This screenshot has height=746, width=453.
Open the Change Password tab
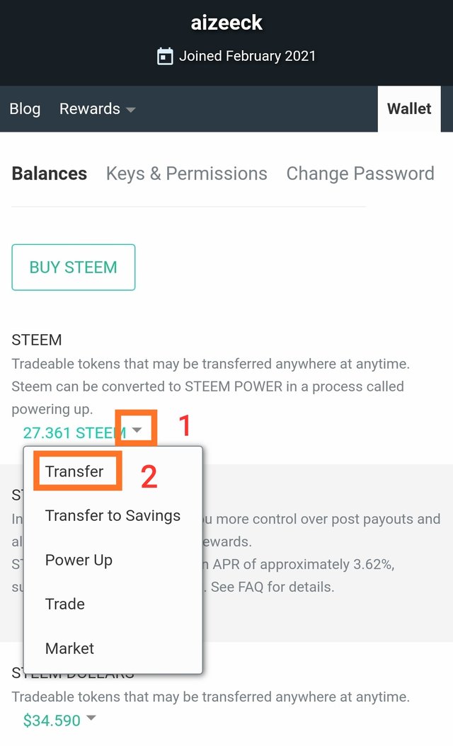(360, 173)
